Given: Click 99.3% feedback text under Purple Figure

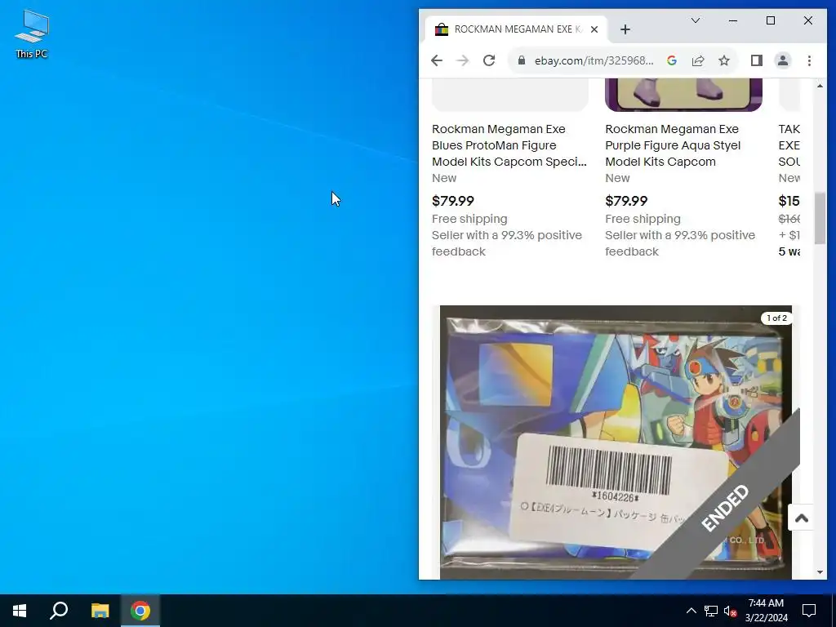Looking at the screenshot, I should point(680,243).
